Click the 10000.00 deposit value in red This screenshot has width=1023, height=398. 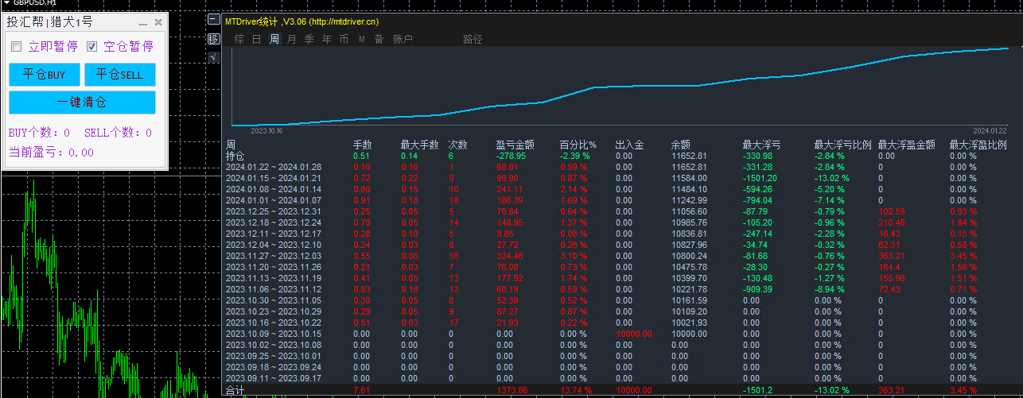633,334
